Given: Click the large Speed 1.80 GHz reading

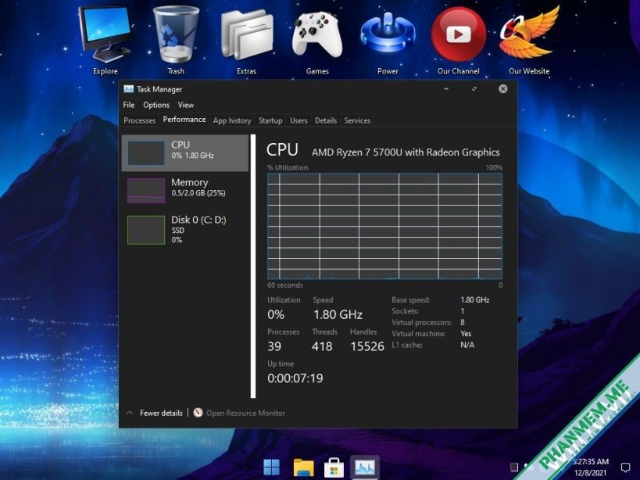Looking at the screenshot, I should coord(338,314).
